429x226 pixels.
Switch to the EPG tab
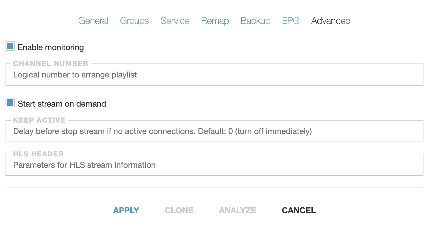[x=291, y=21]
